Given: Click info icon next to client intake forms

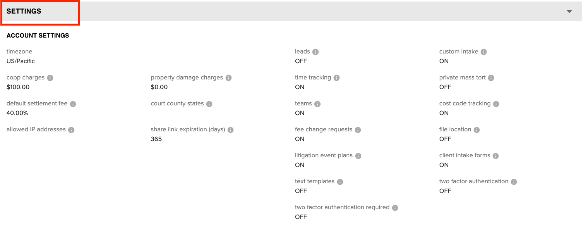Looking at the screenshot, I should pos(495,156).
